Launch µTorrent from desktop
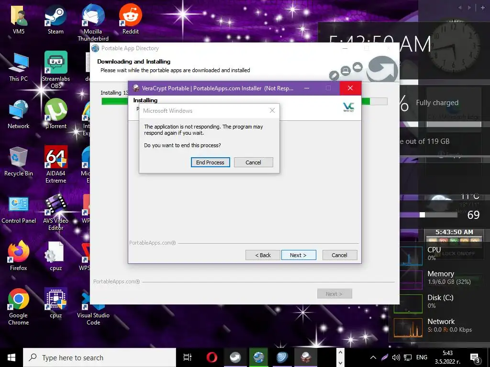This screenshot has width=490, height=367. [x=56, y=114]
